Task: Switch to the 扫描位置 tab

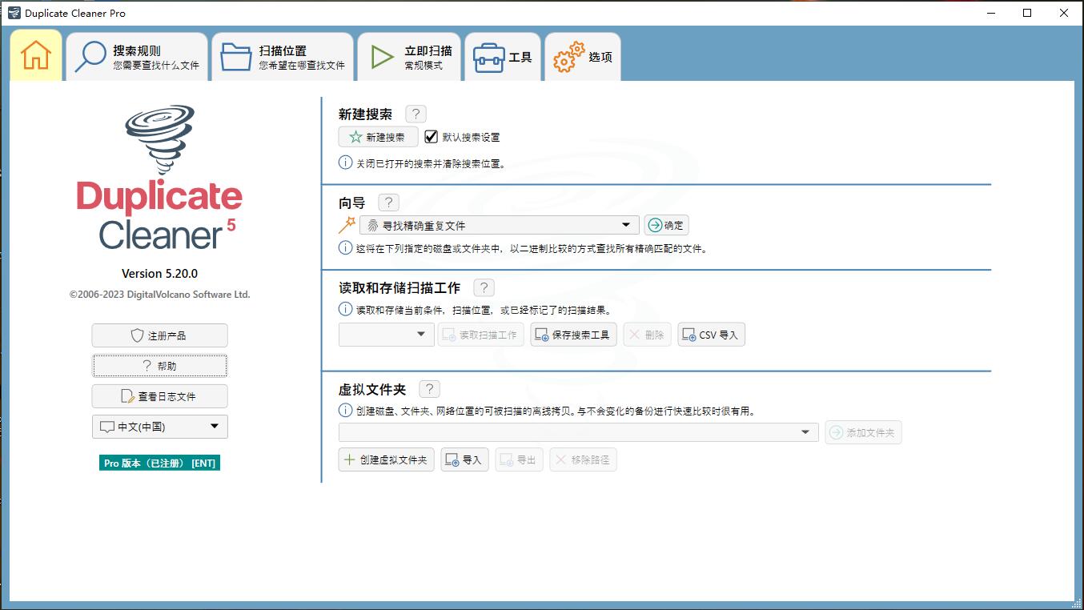Action: tap(283, 56)
